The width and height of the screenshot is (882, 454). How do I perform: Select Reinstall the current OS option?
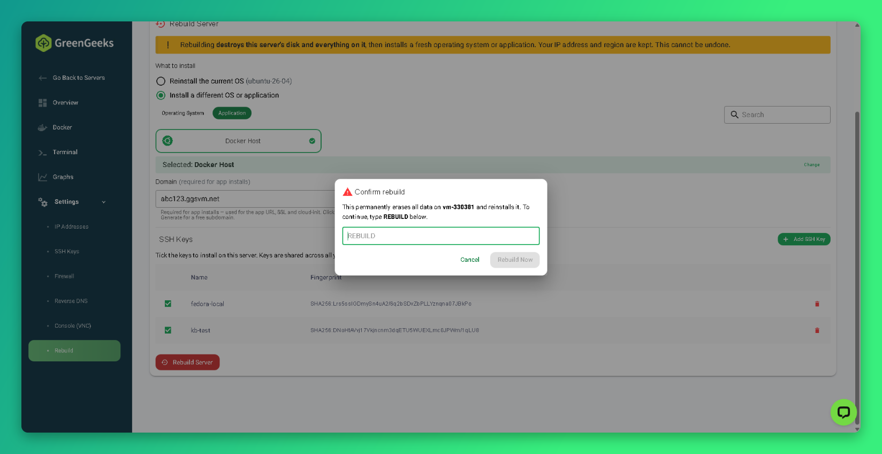(x=161, y=81)
